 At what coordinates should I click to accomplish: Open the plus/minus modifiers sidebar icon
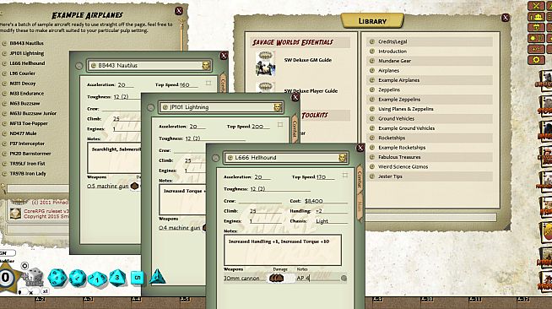(536, 49)
